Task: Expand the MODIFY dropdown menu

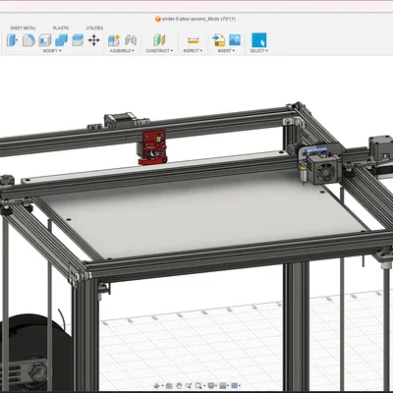Action: point(52,51)
